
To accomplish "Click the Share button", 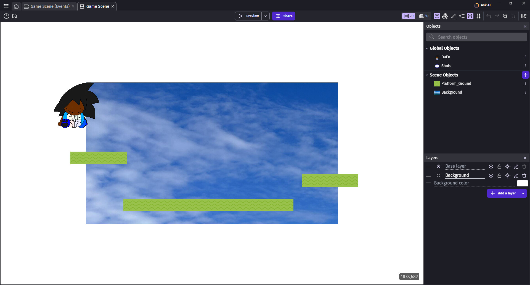I will (x=283, y=16).
